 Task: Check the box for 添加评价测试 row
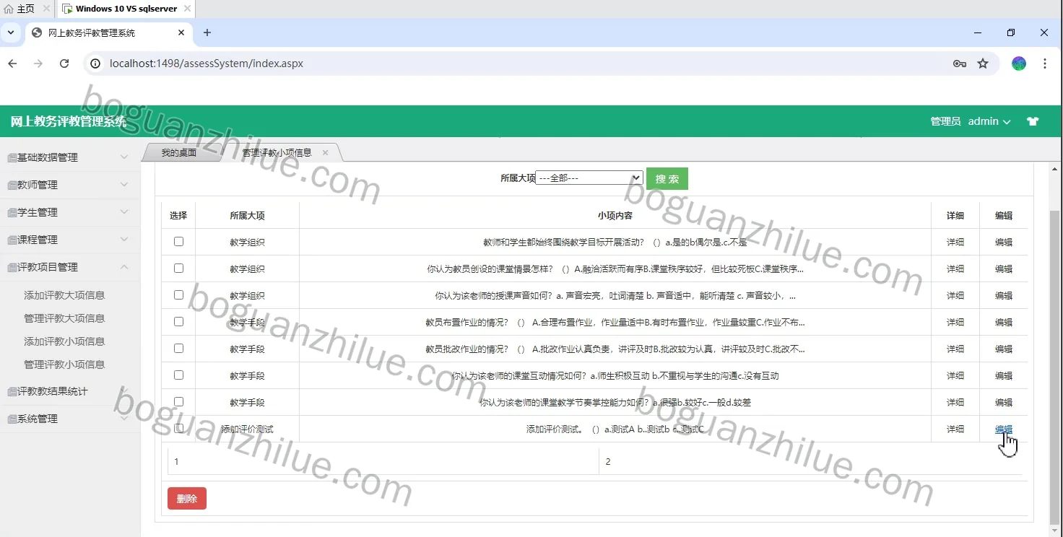tap(178, 429)
